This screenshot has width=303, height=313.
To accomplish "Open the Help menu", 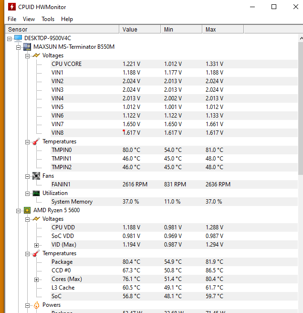I will (67, 19).
